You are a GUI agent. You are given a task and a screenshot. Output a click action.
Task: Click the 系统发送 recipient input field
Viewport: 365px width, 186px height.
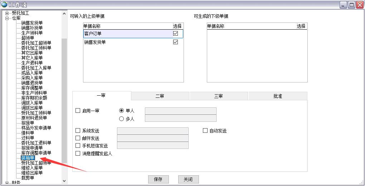[152, 131]
